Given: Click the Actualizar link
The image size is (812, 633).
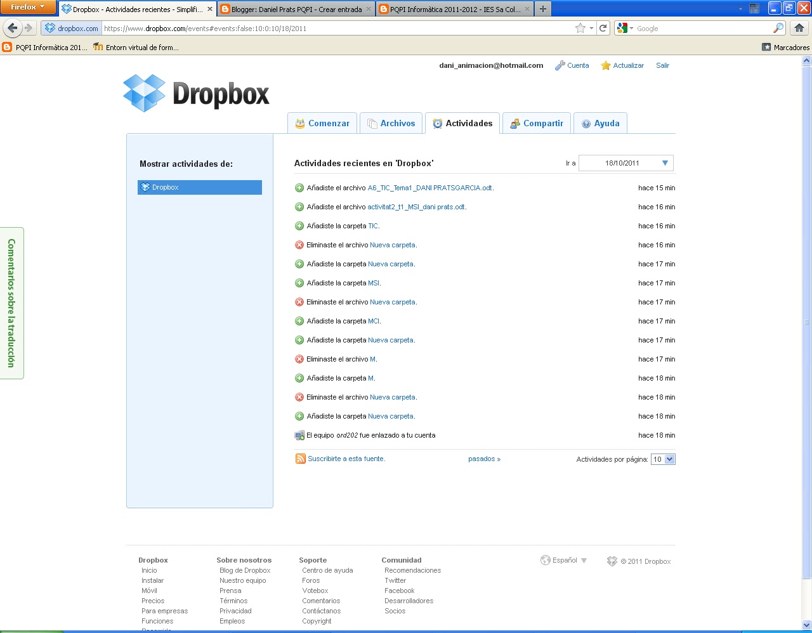Looking at the screenshot, I should tap(628, 65).
